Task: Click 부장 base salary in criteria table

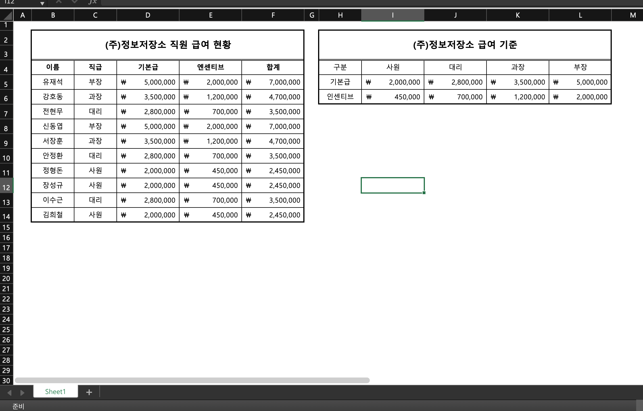Action: [x=580, y=82]
